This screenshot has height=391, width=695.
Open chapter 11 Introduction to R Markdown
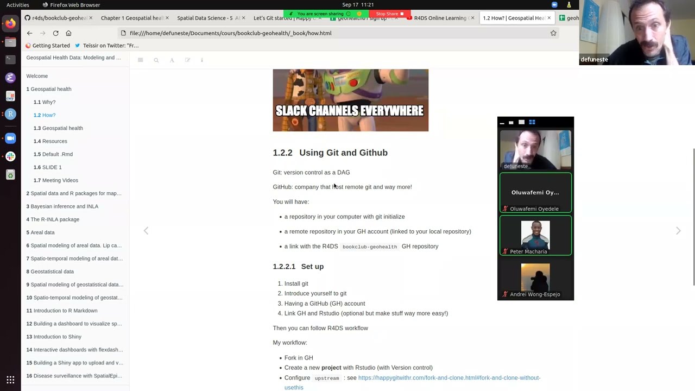click(x=62, y=311)
